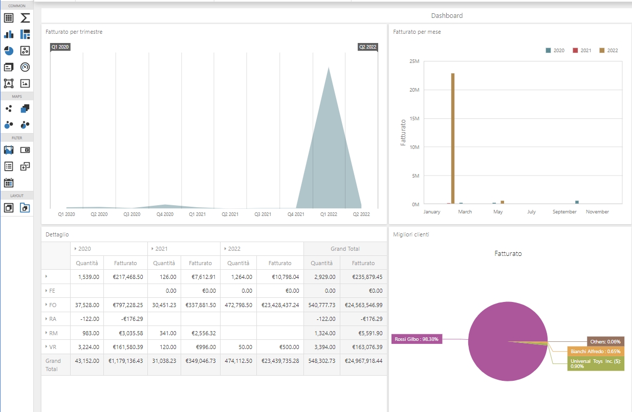The width and height of the screenshot is (632, 412).
Task: Expand the VR row in pivot
Action: pos(47,347)
